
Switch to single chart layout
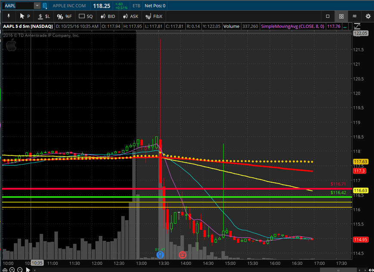pos(327,16)
